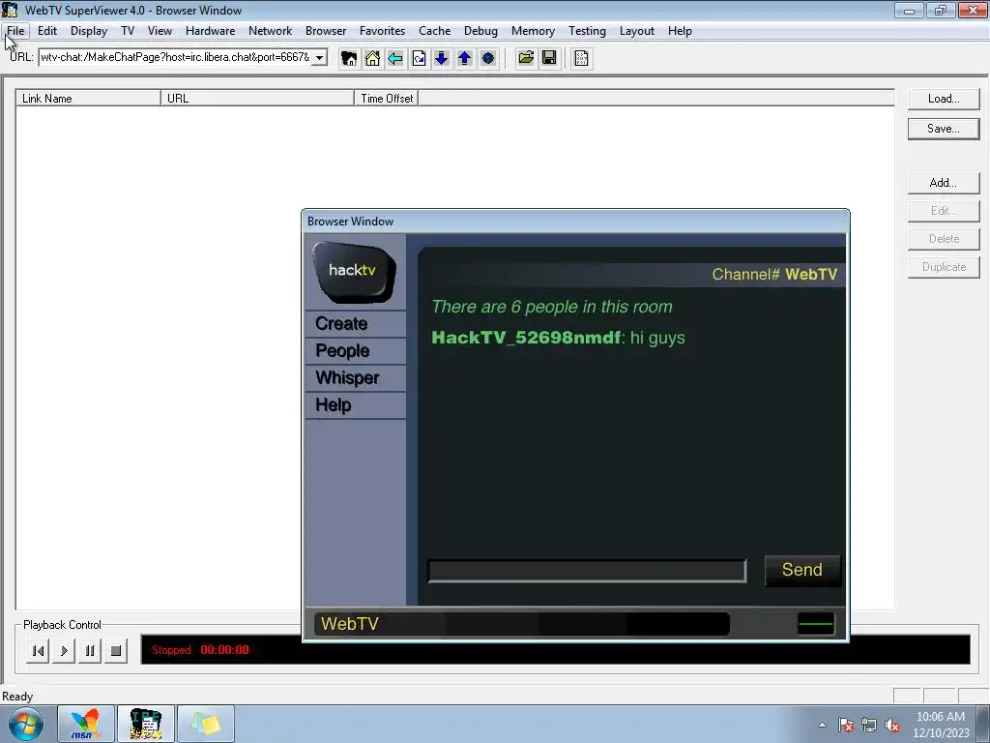Click the URL column header
Viewport: 990px width, 743px height.
[257, 99]
